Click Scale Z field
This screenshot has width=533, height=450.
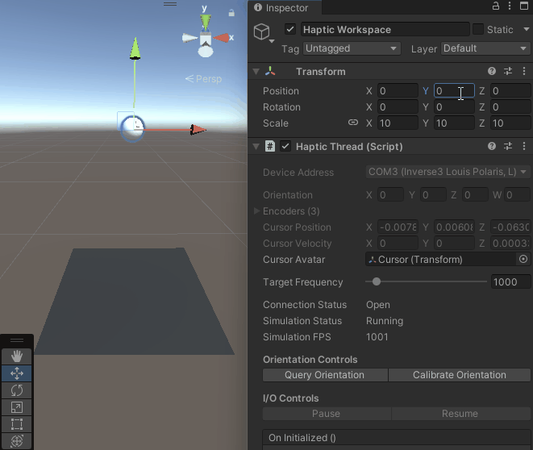(510, 123)
